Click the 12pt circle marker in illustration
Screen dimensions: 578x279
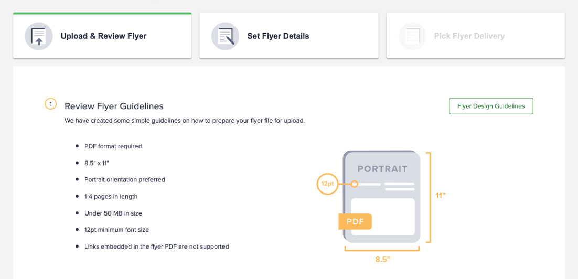tap(327, 184)
